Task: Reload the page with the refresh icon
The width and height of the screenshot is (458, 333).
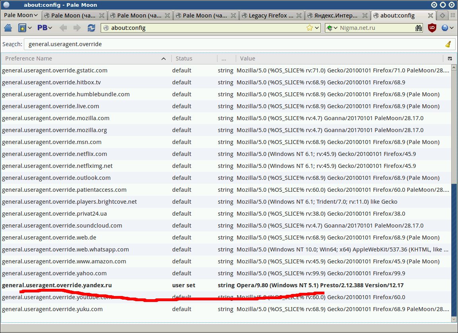Action: click(91, 28)
